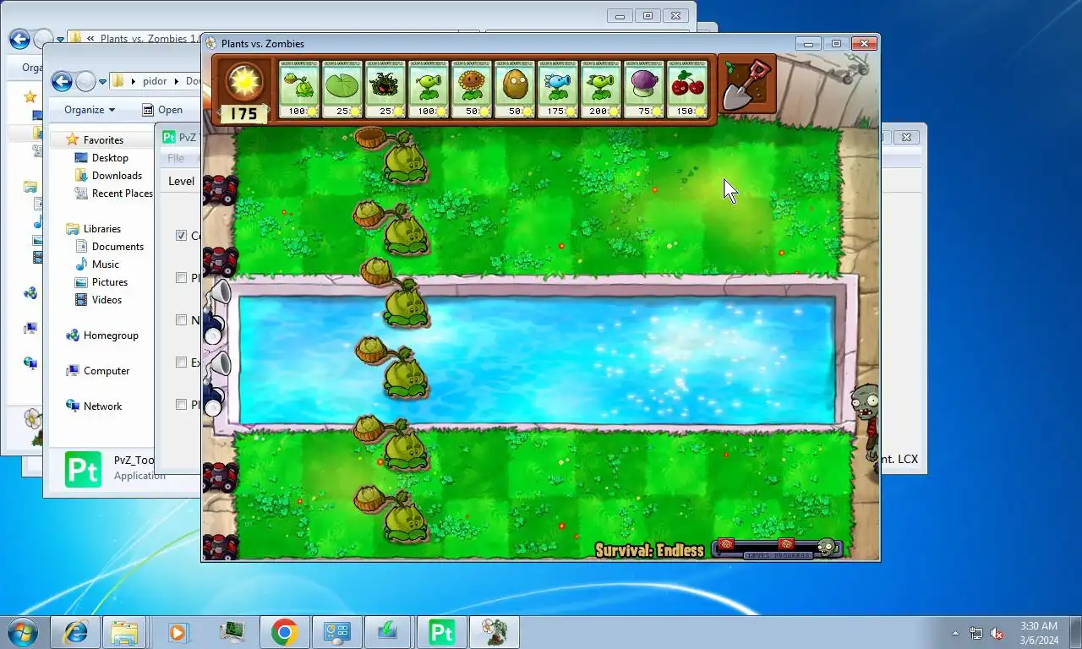Select the Repeater seed packet costing 200
Screen dimensions: 1082x649
(600, 89)
